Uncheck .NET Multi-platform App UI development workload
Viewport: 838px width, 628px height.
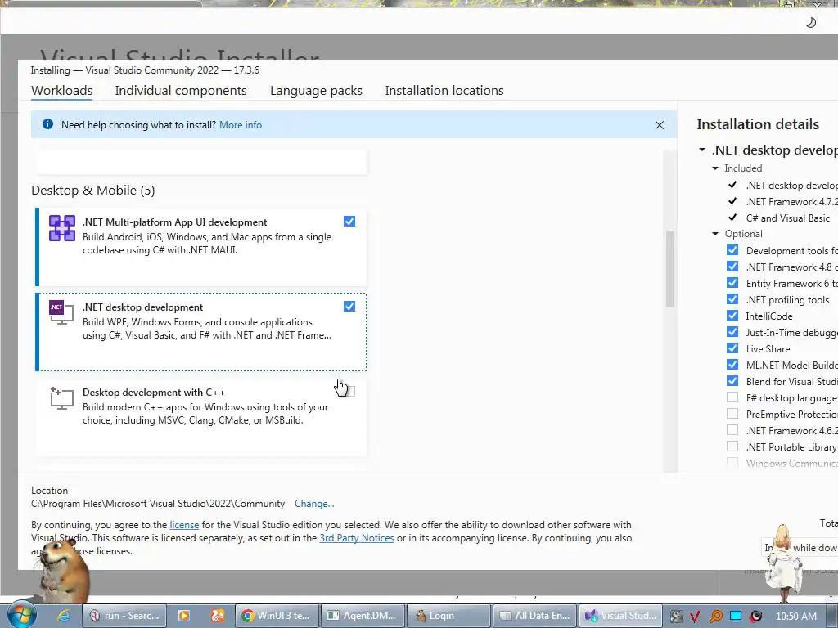click(349, 221)
